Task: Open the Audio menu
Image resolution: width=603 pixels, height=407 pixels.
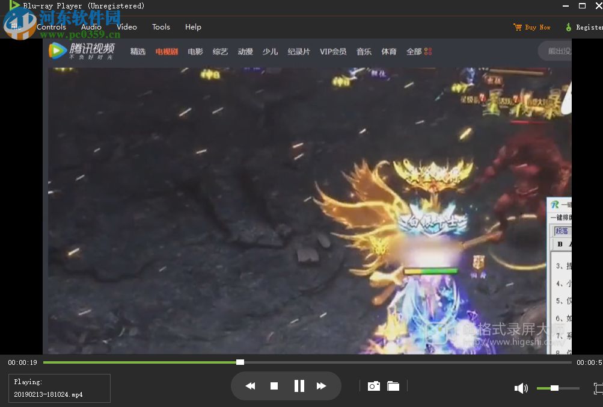Action: tap(91, 26)
